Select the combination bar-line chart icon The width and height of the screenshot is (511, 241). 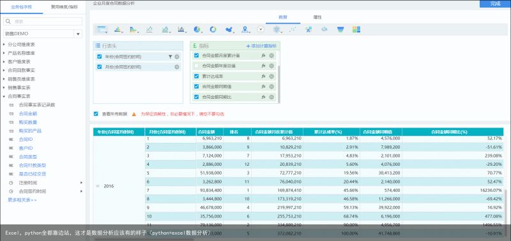tap(181, 29)
